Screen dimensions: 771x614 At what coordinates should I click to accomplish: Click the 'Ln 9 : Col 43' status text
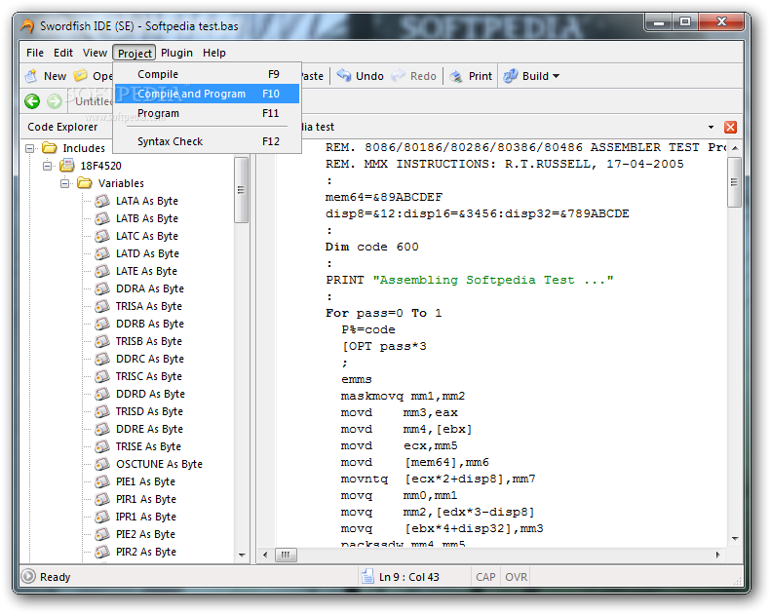[408, 577]
